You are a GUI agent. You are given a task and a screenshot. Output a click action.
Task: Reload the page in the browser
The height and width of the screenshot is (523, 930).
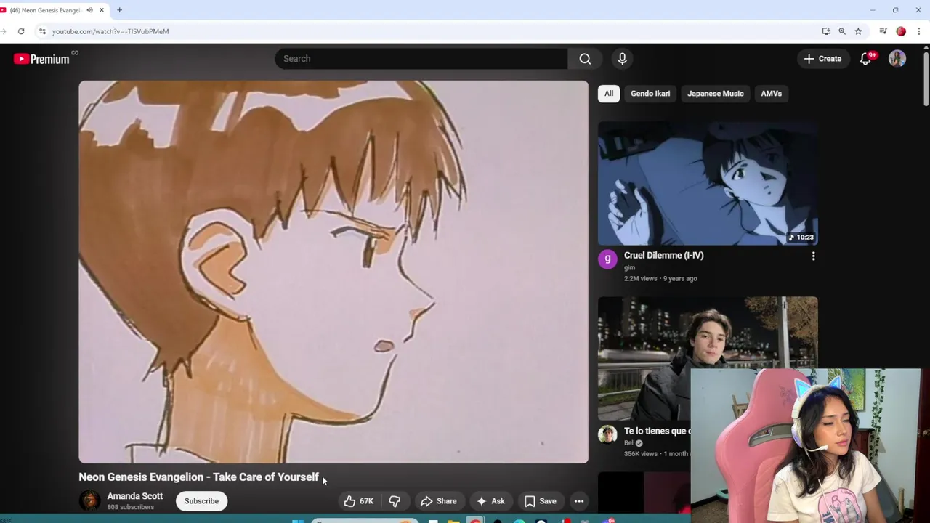click(x=21, y=31)
